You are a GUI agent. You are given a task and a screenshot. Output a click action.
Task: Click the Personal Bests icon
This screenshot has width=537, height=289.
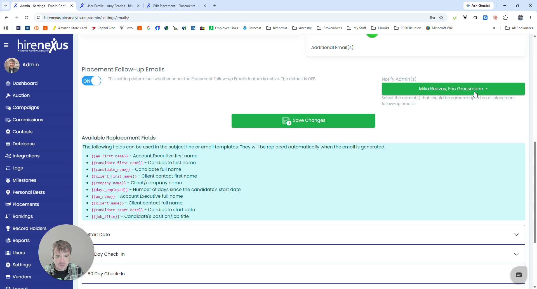(8, 192)
